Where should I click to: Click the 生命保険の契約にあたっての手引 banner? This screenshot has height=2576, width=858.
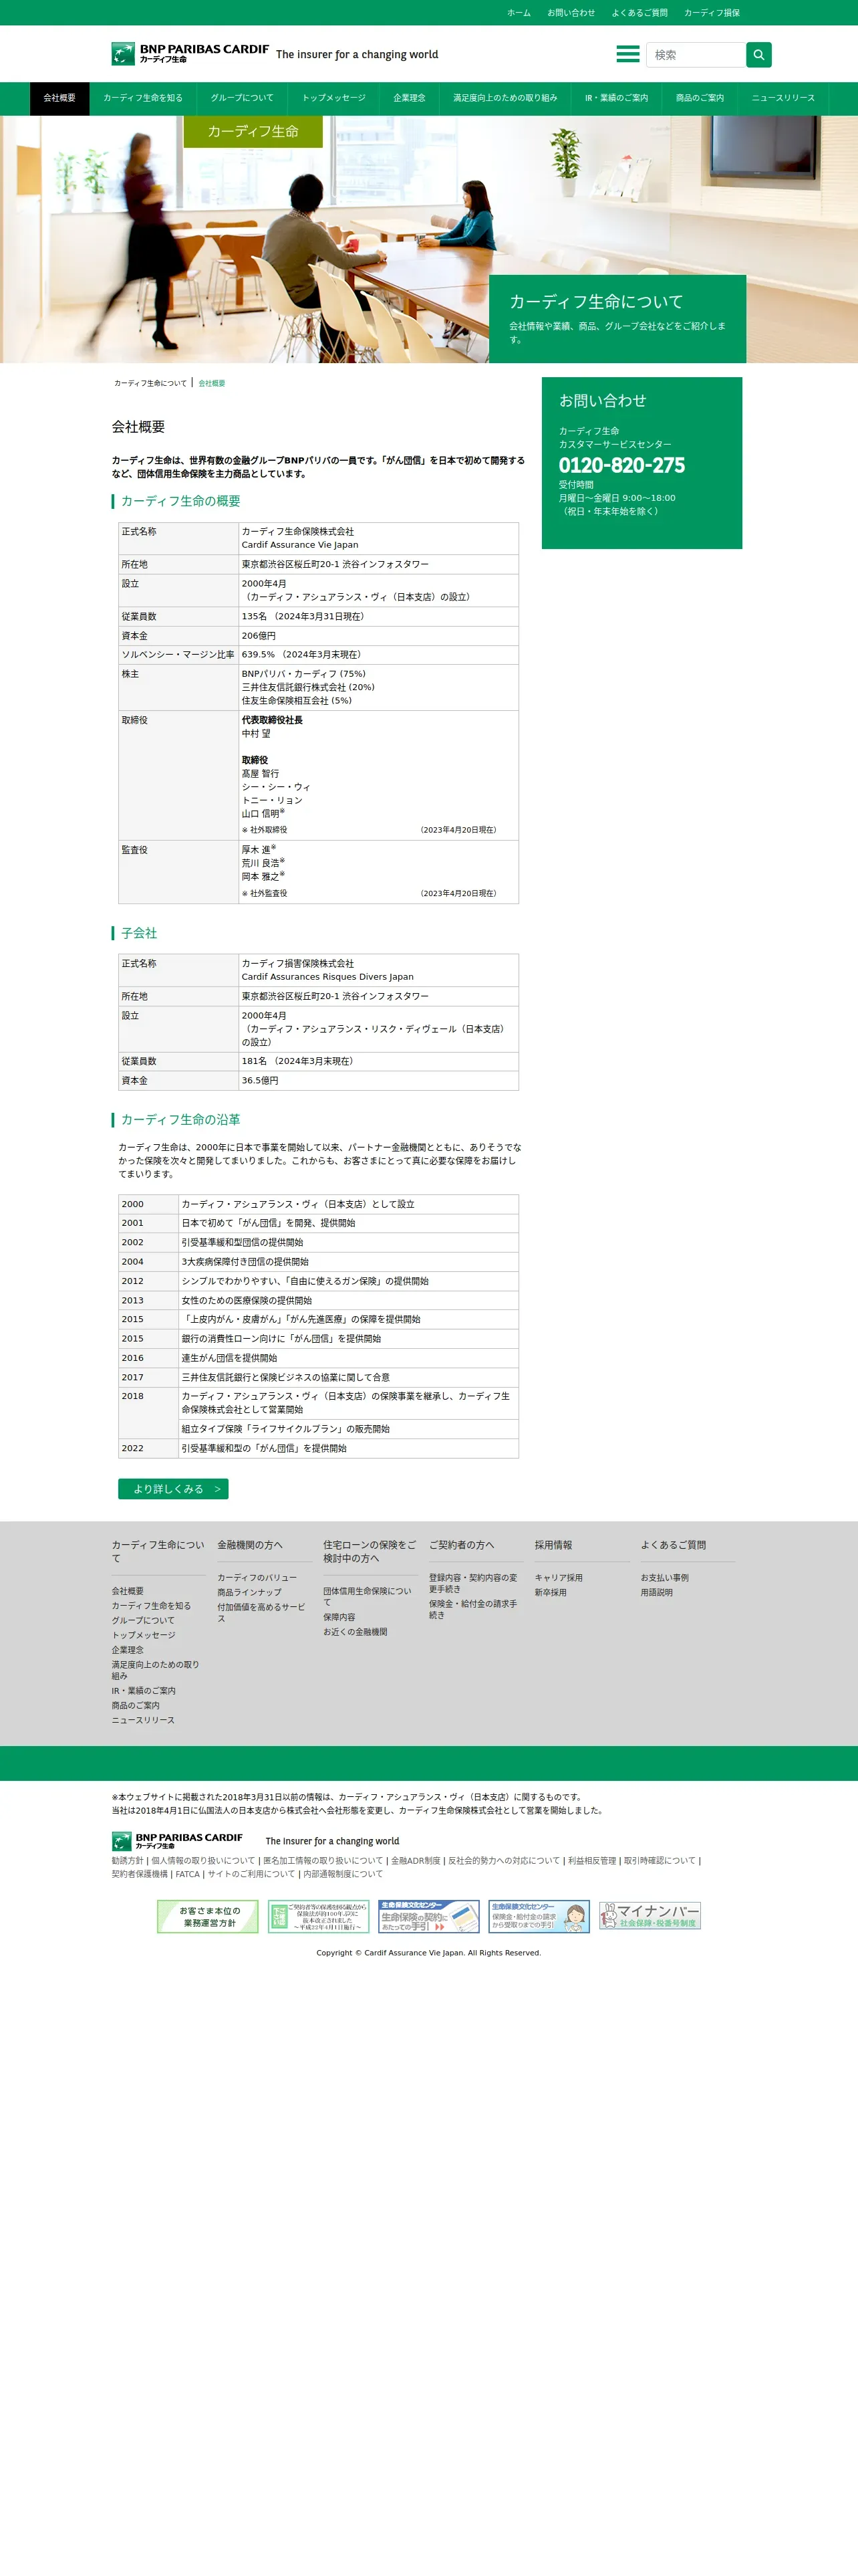(428, 1916)
